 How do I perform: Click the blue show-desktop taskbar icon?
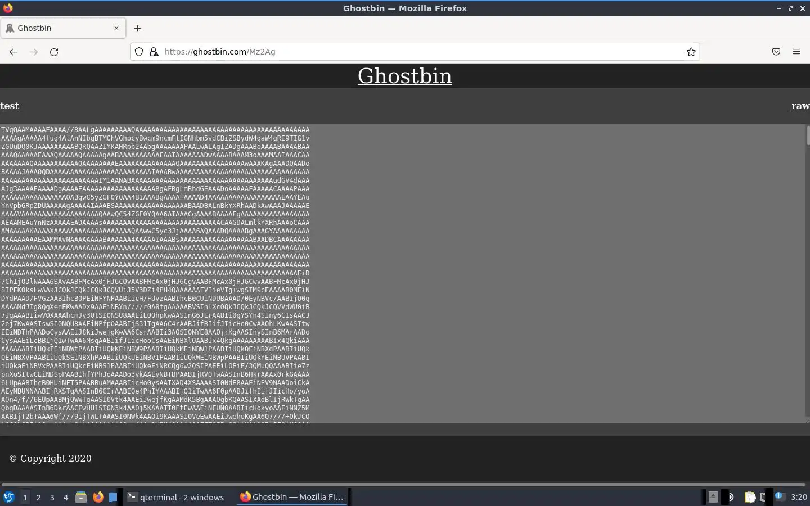113,497
